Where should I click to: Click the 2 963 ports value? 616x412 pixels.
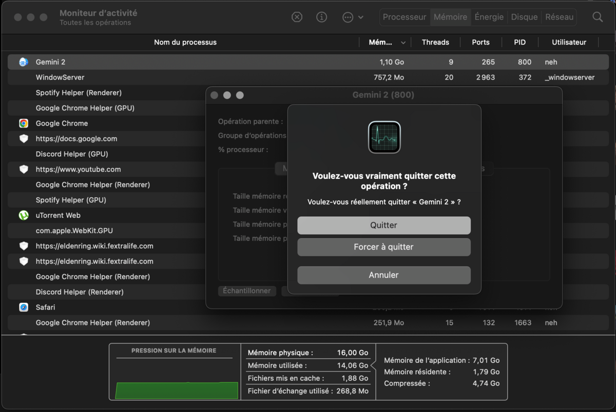(x=485, y=77)
